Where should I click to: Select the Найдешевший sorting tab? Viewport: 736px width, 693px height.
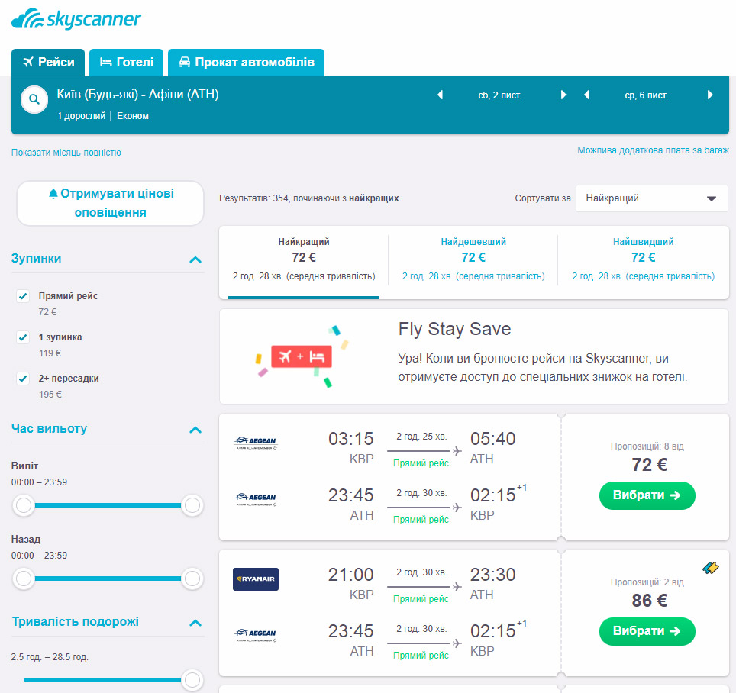pos(473,258)
